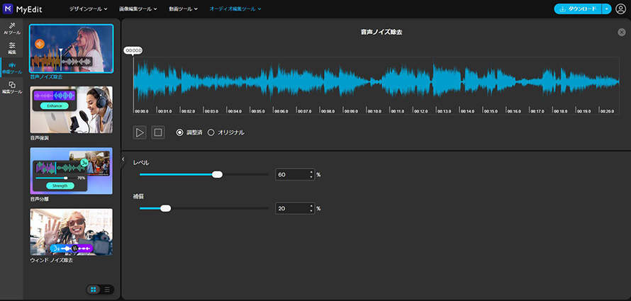Click the レベル slider handle
The width and height of the screenshot is (631, 301).
(x=218, y=174)
